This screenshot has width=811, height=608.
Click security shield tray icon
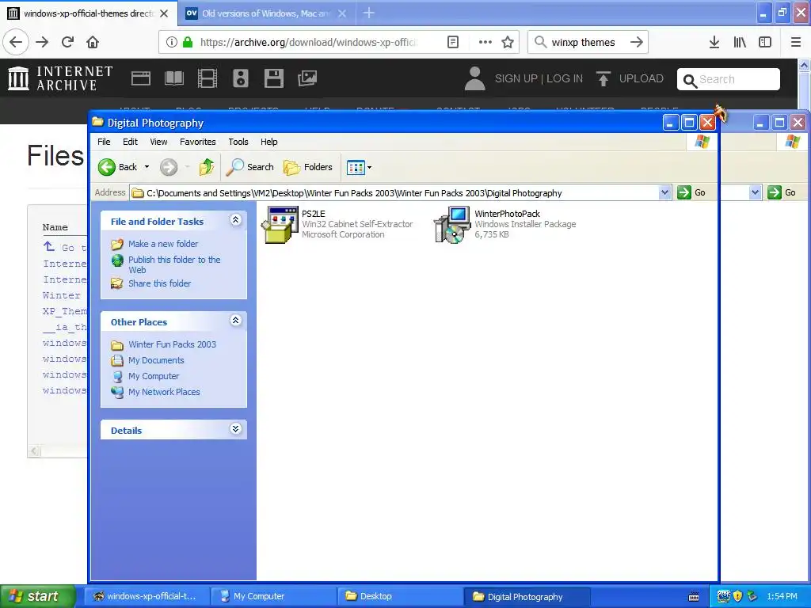[737, 596]
